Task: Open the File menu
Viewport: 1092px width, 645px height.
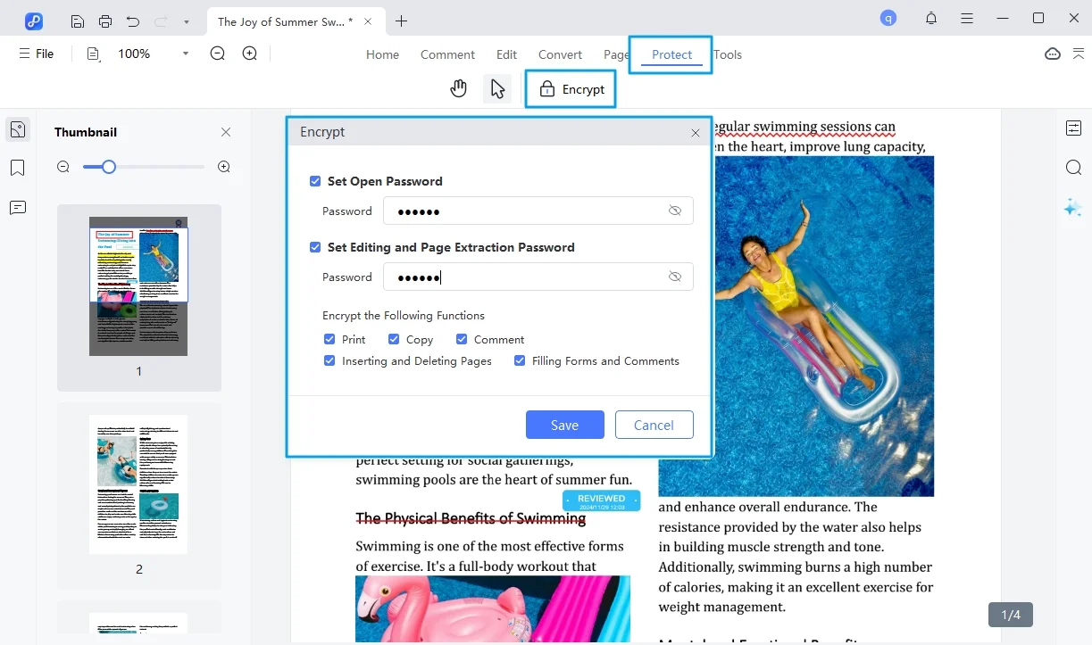Action: [37, 54]
